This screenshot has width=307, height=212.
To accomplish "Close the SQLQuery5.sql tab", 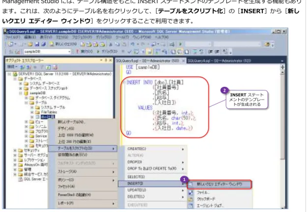I will tap(183, 61).
